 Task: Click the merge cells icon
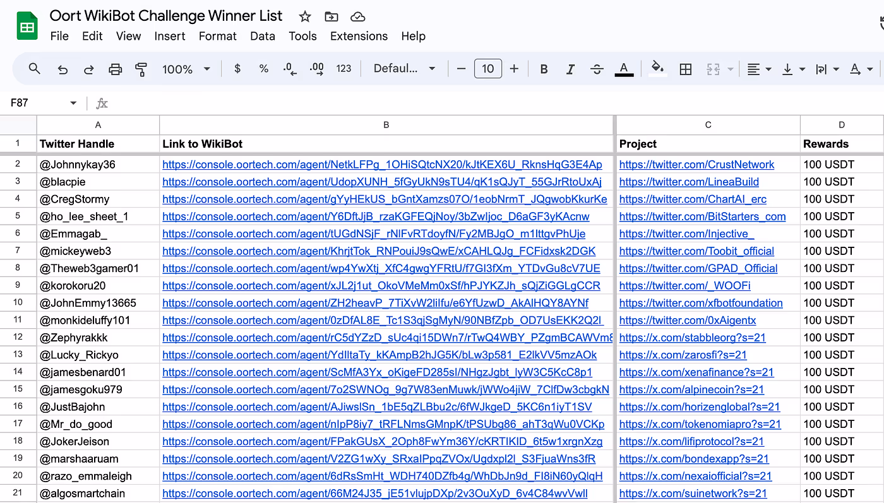coord(713,69)
